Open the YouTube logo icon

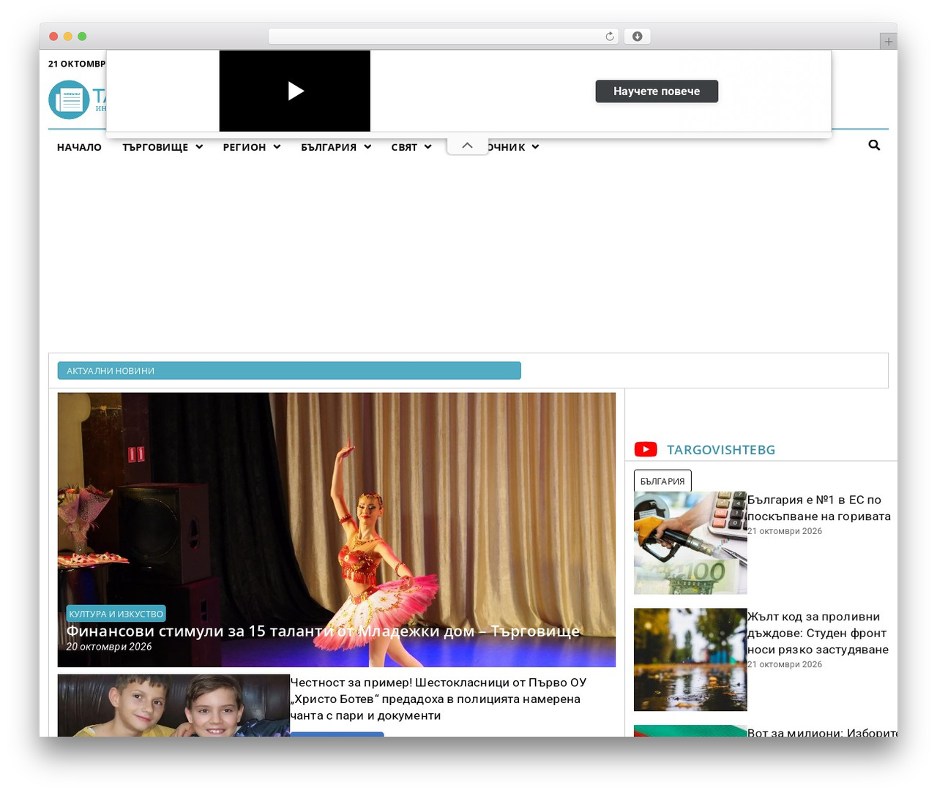click(x=646, y=449)
